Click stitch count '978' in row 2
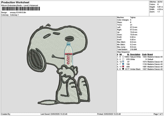164x116 pixels. click(128, 59)
